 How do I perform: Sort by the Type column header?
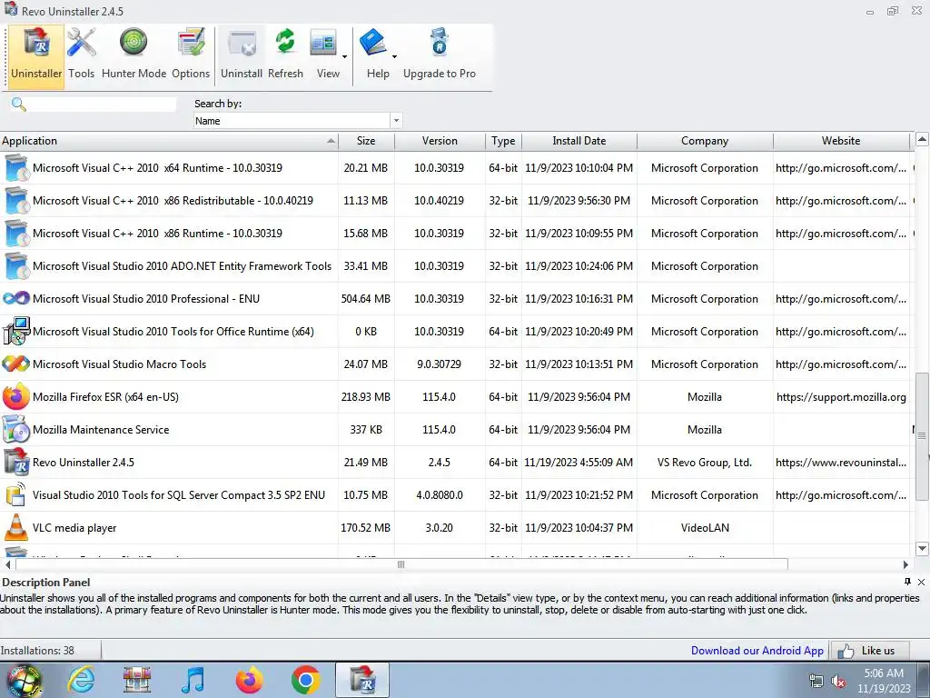click(503, 141)
